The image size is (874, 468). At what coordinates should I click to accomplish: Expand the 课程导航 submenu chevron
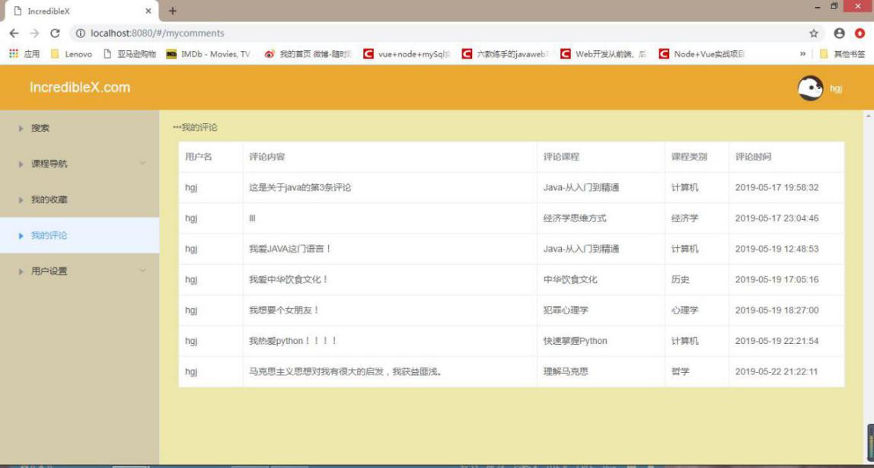click(x=142, y=163)
